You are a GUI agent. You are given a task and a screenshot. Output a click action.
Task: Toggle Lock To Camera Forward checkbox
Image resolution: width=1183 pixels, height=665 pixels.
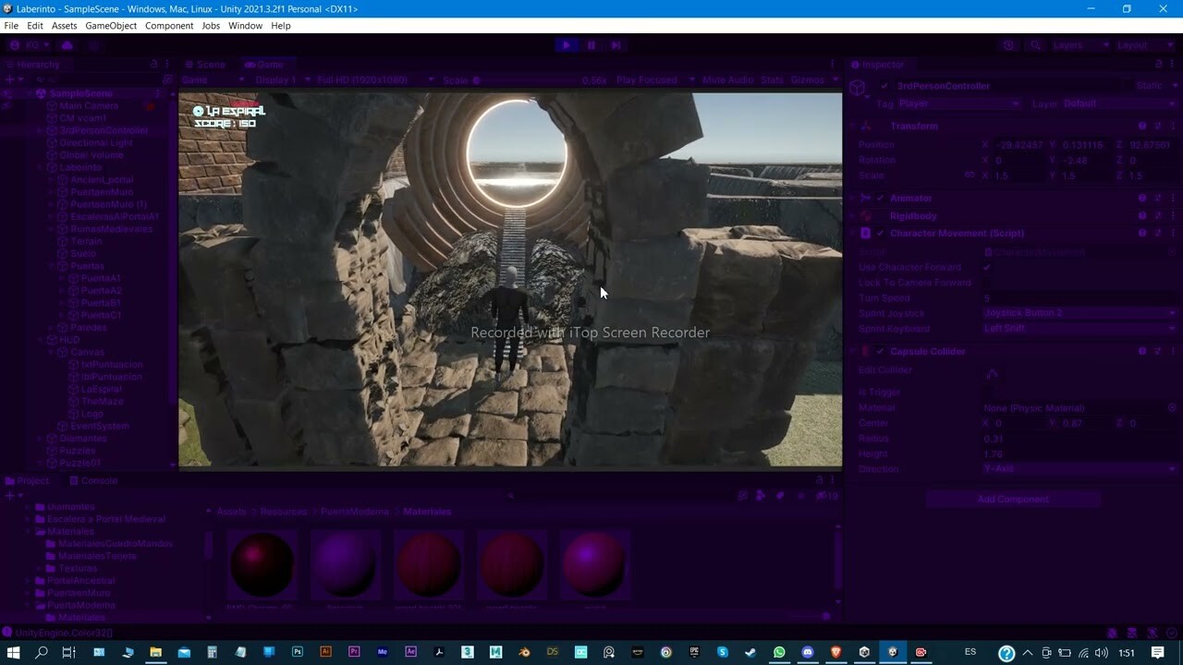pos(986,282)
